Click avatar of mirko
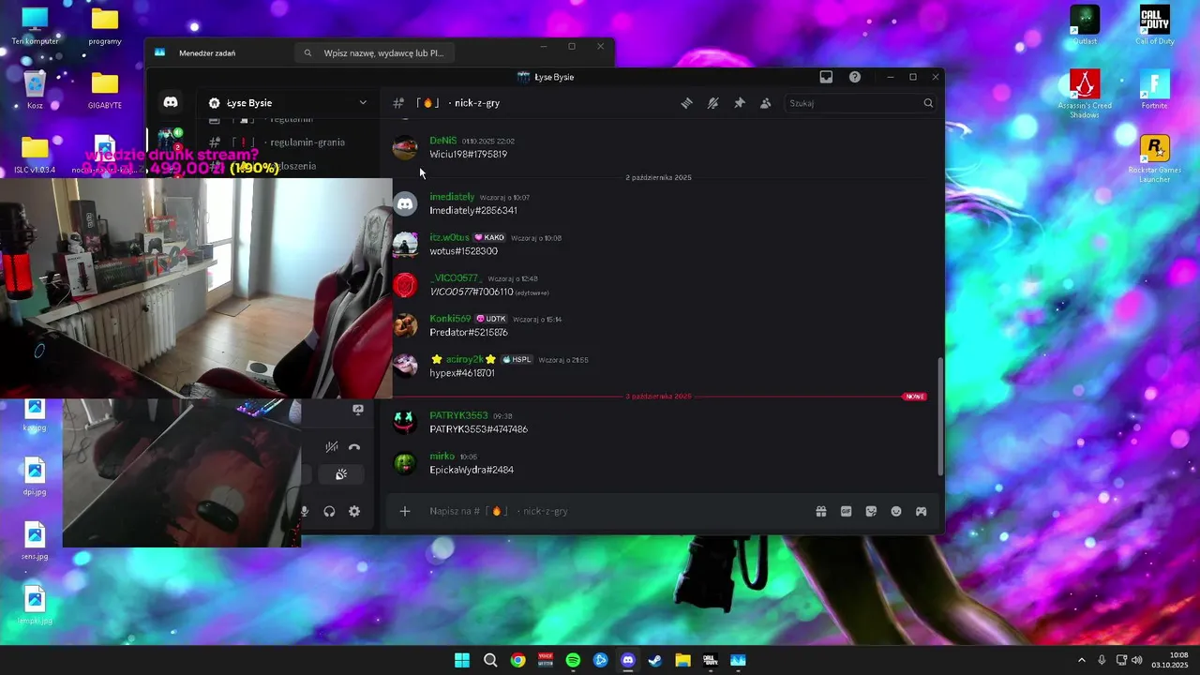 [405, 462]
